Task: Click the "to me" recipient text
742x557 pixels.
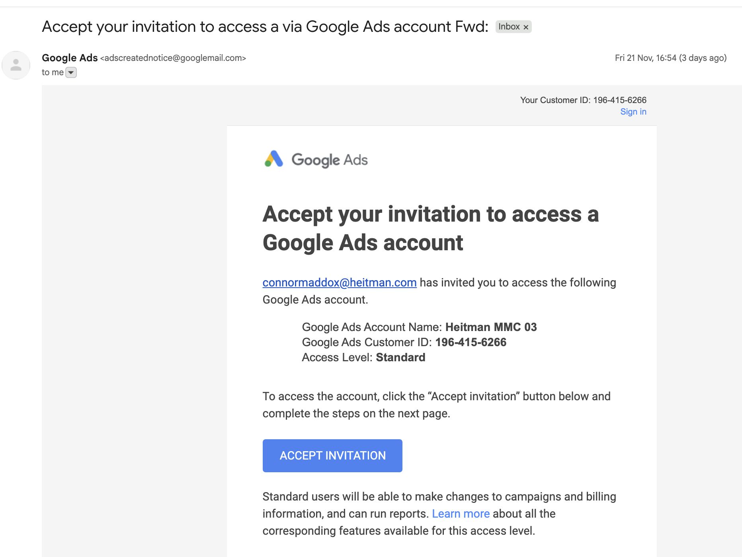Action: point(53,72)
